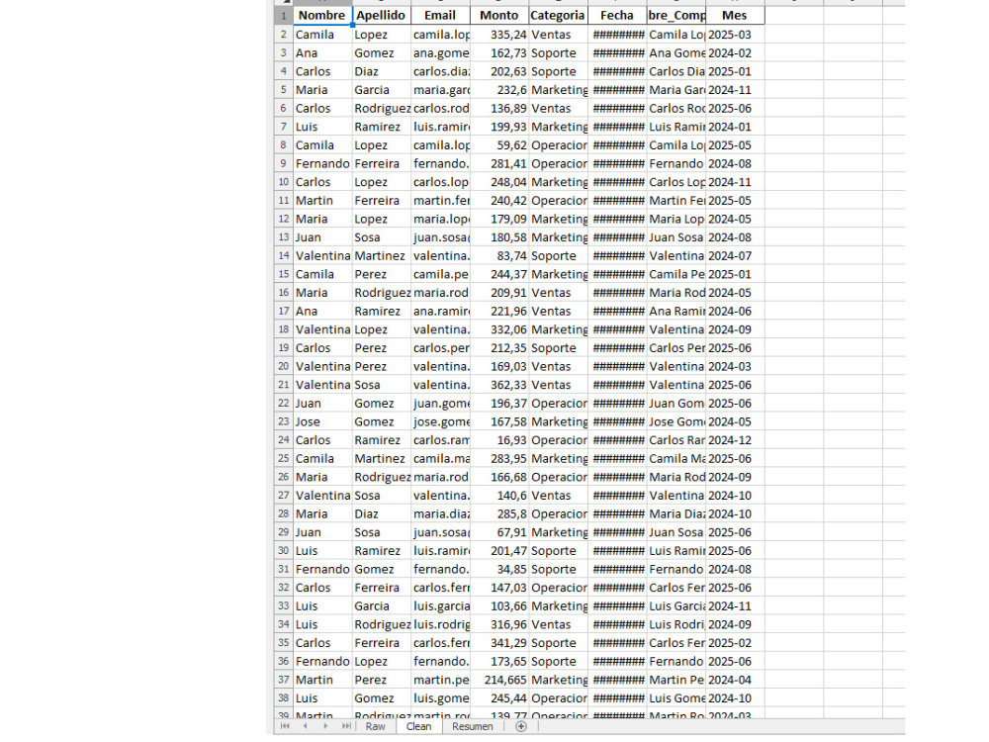Click Mes cell 2024-04

(x=735, y=680)
